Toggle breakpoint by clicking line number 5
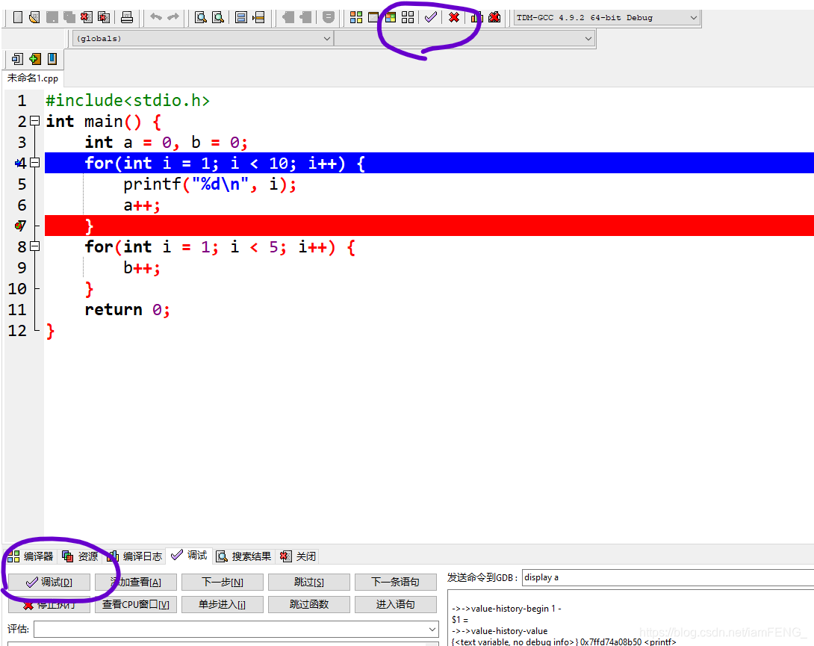Viewport: 814px width, 646px height. (22, 184)
